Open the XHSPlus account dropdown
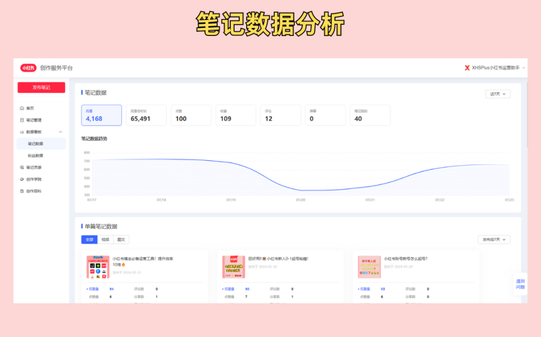 pyautogui.click(x=497, y=68)
